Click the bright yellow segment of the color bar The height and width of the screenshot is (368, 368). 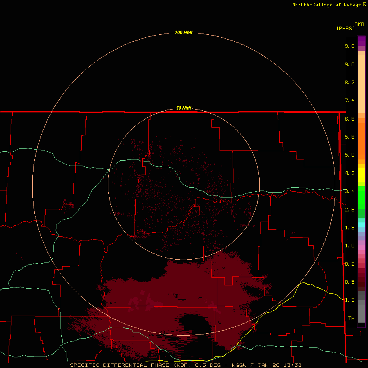click(361, 175)
